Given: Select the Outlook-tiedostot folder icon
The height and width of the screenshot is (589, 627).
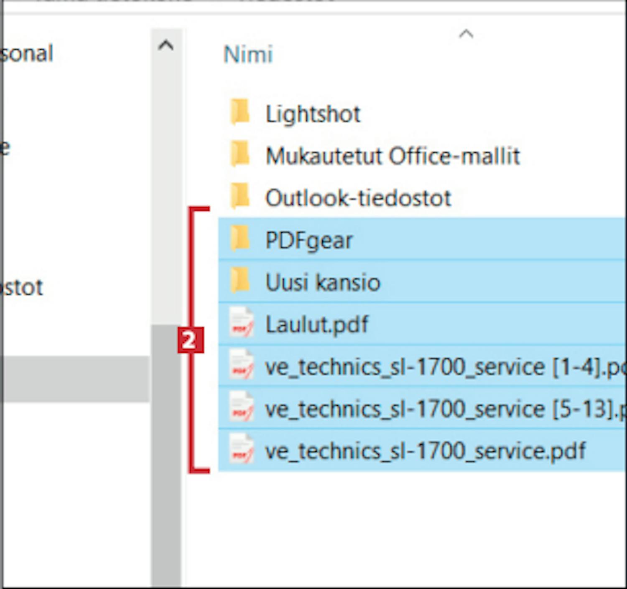Looking at the screenshot, I should point(240,197).
